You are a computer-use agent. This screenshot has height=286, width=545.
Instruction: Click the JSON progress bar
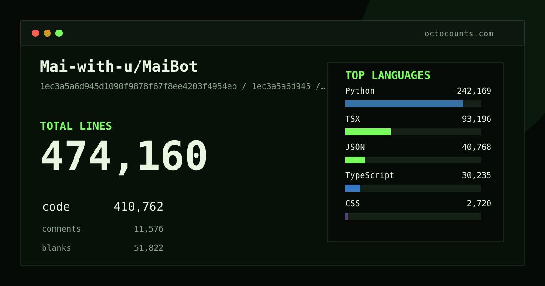(x=413, y=160)
